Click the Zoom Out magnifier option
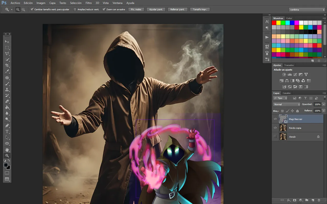This screenshot has width=327, height=204. (x=23, y=9)
